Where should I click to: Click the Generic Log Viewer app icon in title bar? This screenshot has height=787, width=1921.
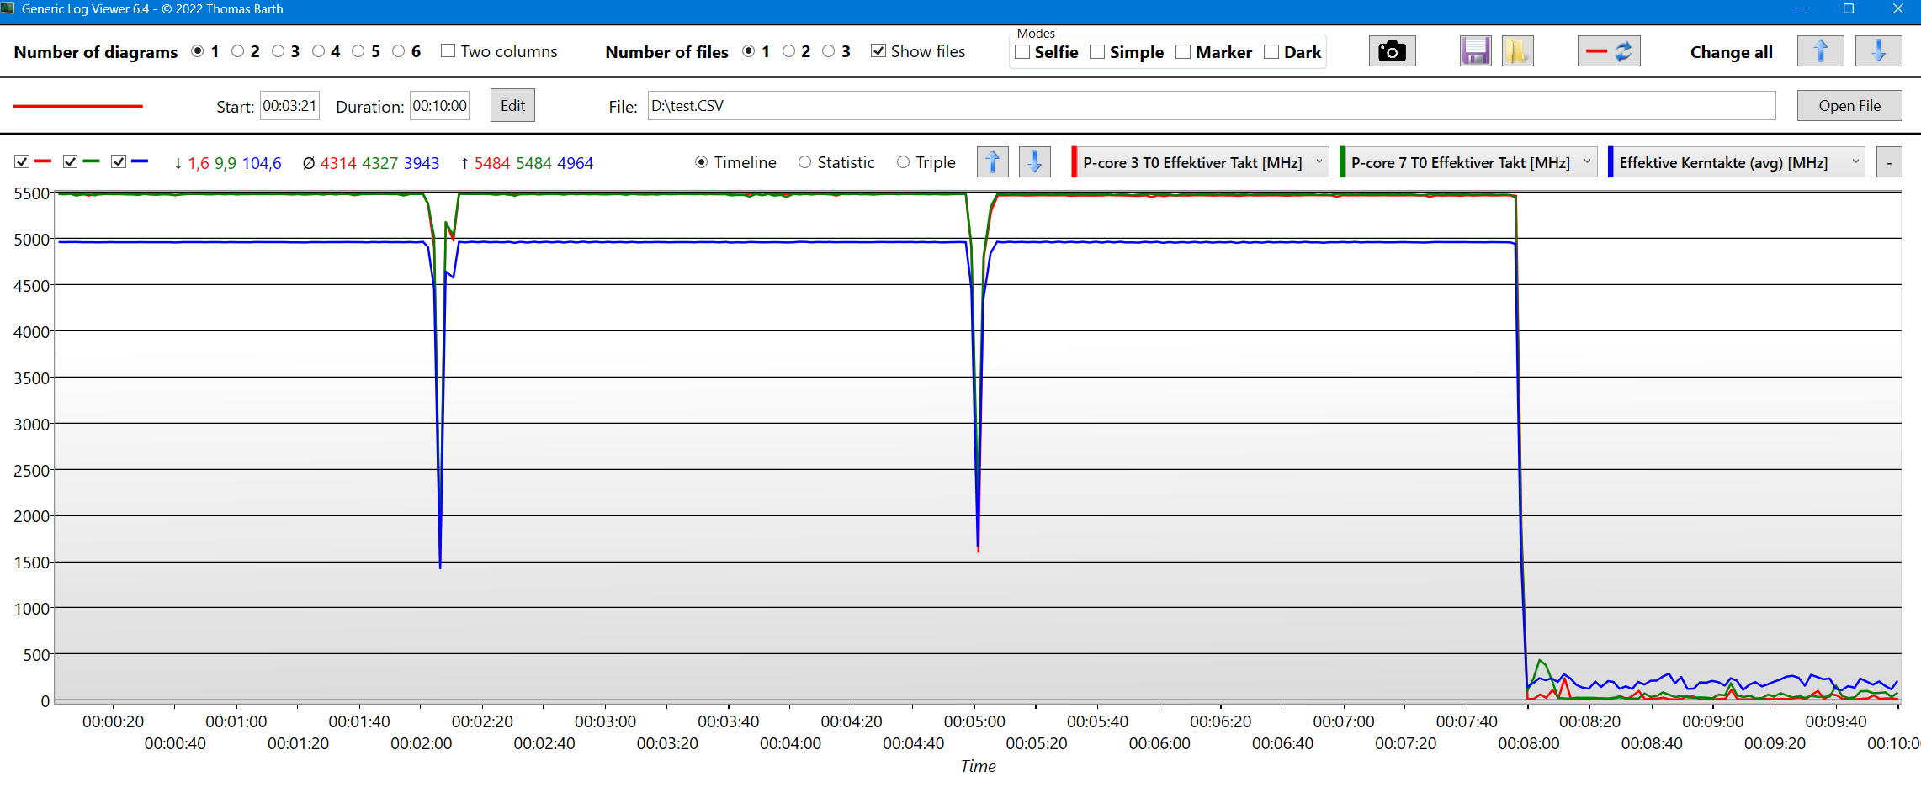[x=8, y=8]
